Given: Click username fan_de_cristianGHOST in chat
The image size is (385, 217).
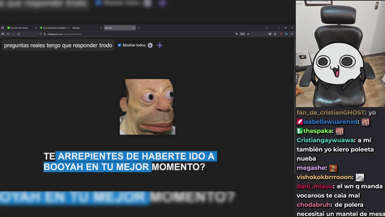Looking at the screenshot, I should 331,112.
